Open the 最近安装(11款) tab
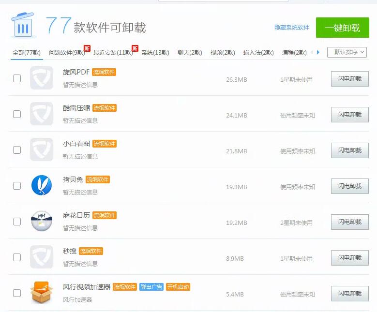 pyautogui.click(x=113, y=52)
